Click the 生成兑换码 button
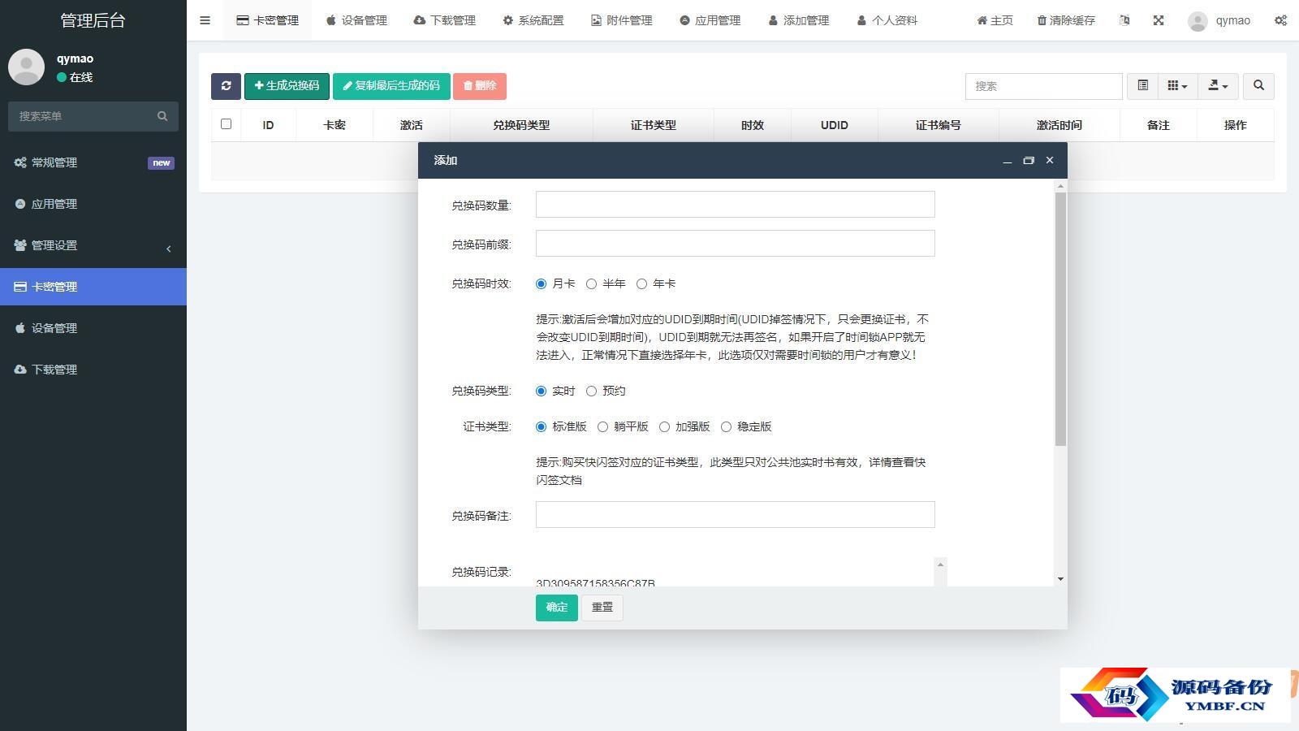 (287, 86)
